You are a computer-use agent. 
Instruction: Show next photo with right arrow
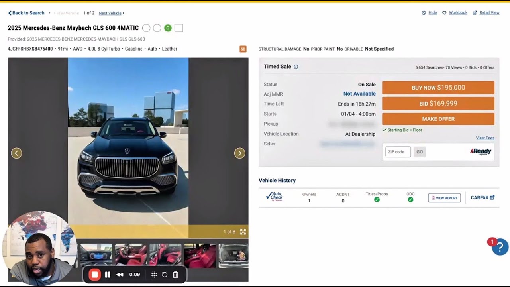[239, 153]
